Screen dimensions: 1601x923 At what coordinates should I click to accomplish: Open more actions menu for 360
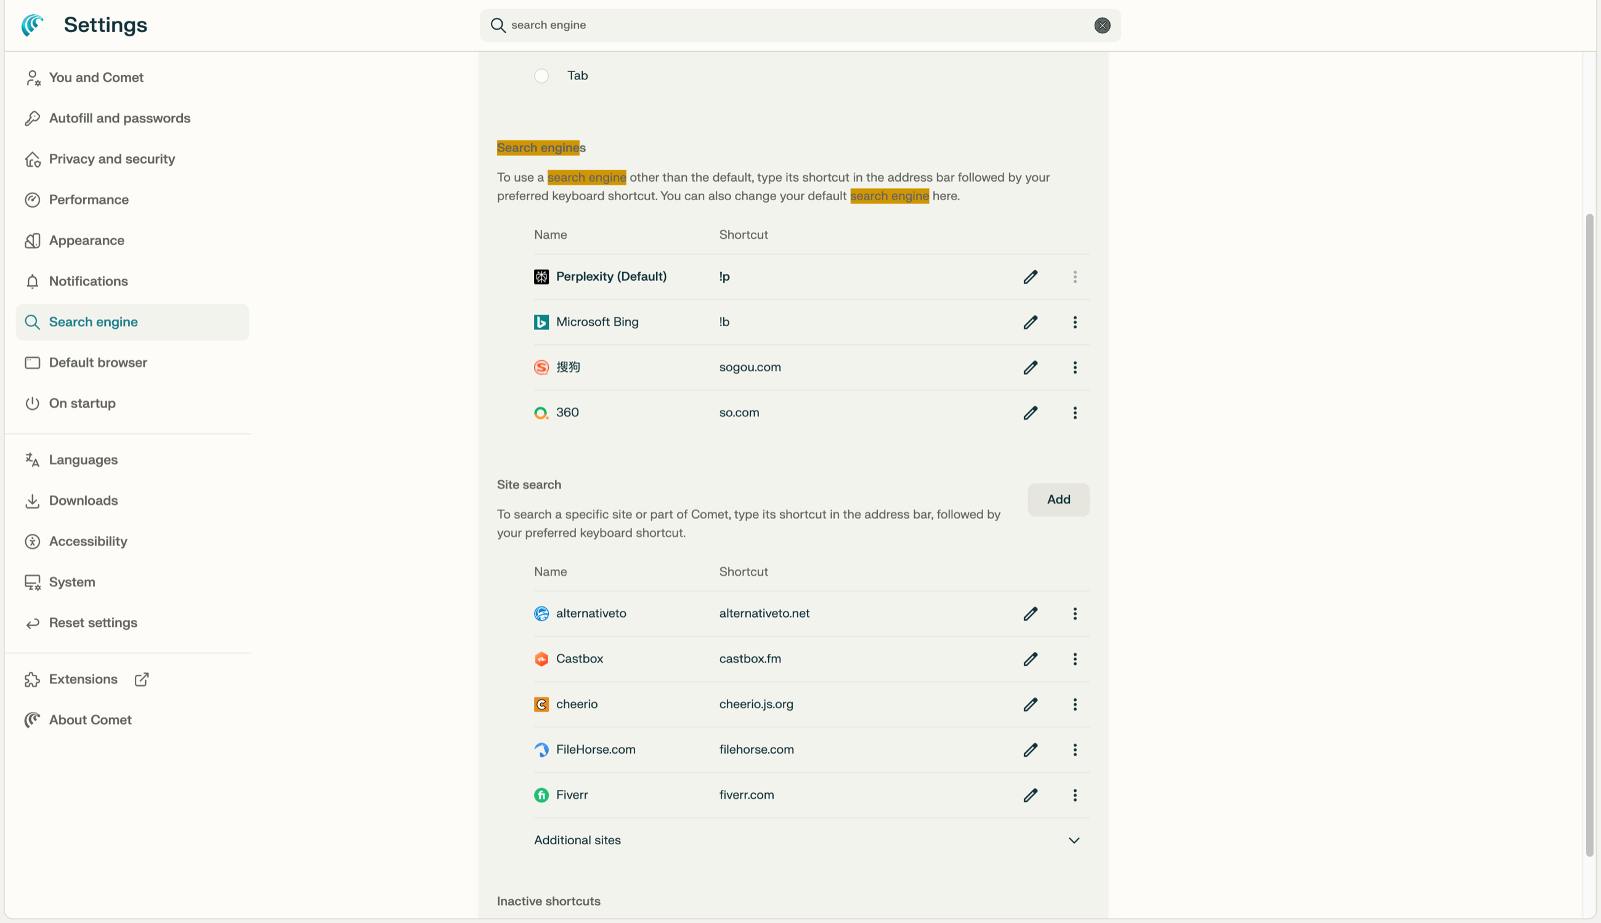pyautogui.click(x=1074, y=413)
